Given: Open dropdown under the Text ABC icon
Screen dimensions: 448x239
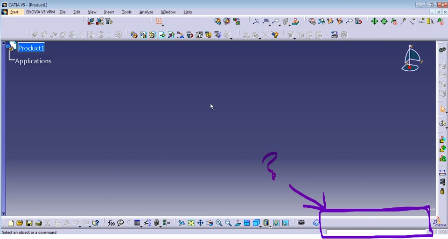Looking at the screenshot, I should pos(270,25).
